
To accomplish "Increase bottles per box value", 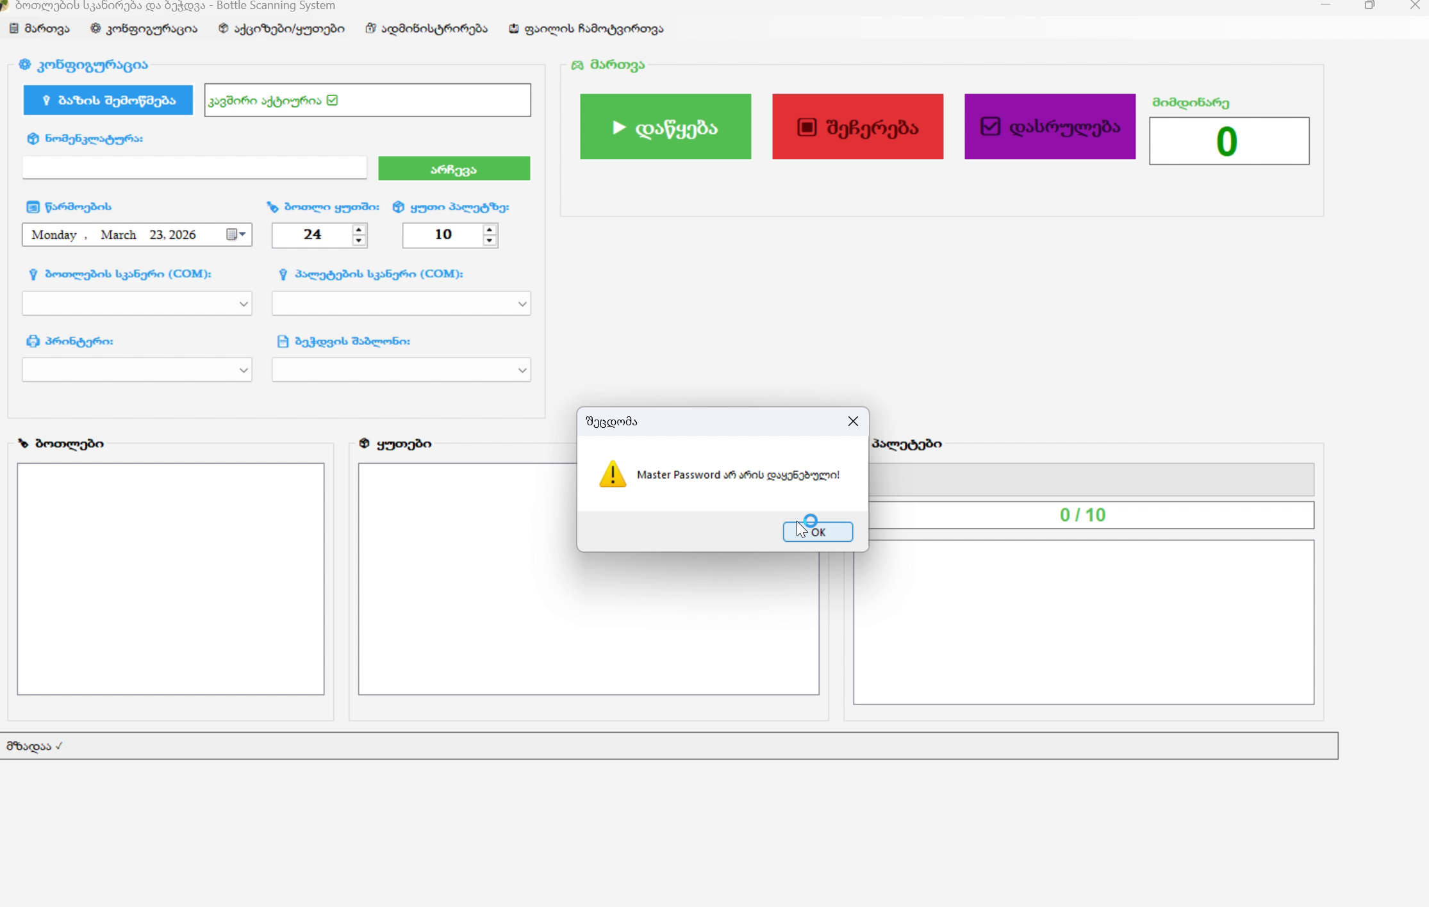I will pos(359,229).
